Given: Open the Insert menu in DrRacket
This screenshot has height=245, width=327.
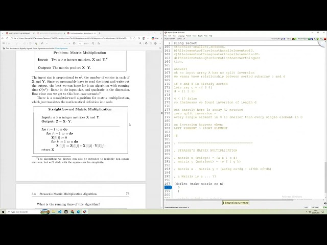Looking at the screenshot, I should point(194,36).
